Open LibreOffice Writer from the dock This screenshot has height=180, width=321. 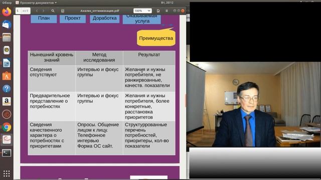(7, 63)
